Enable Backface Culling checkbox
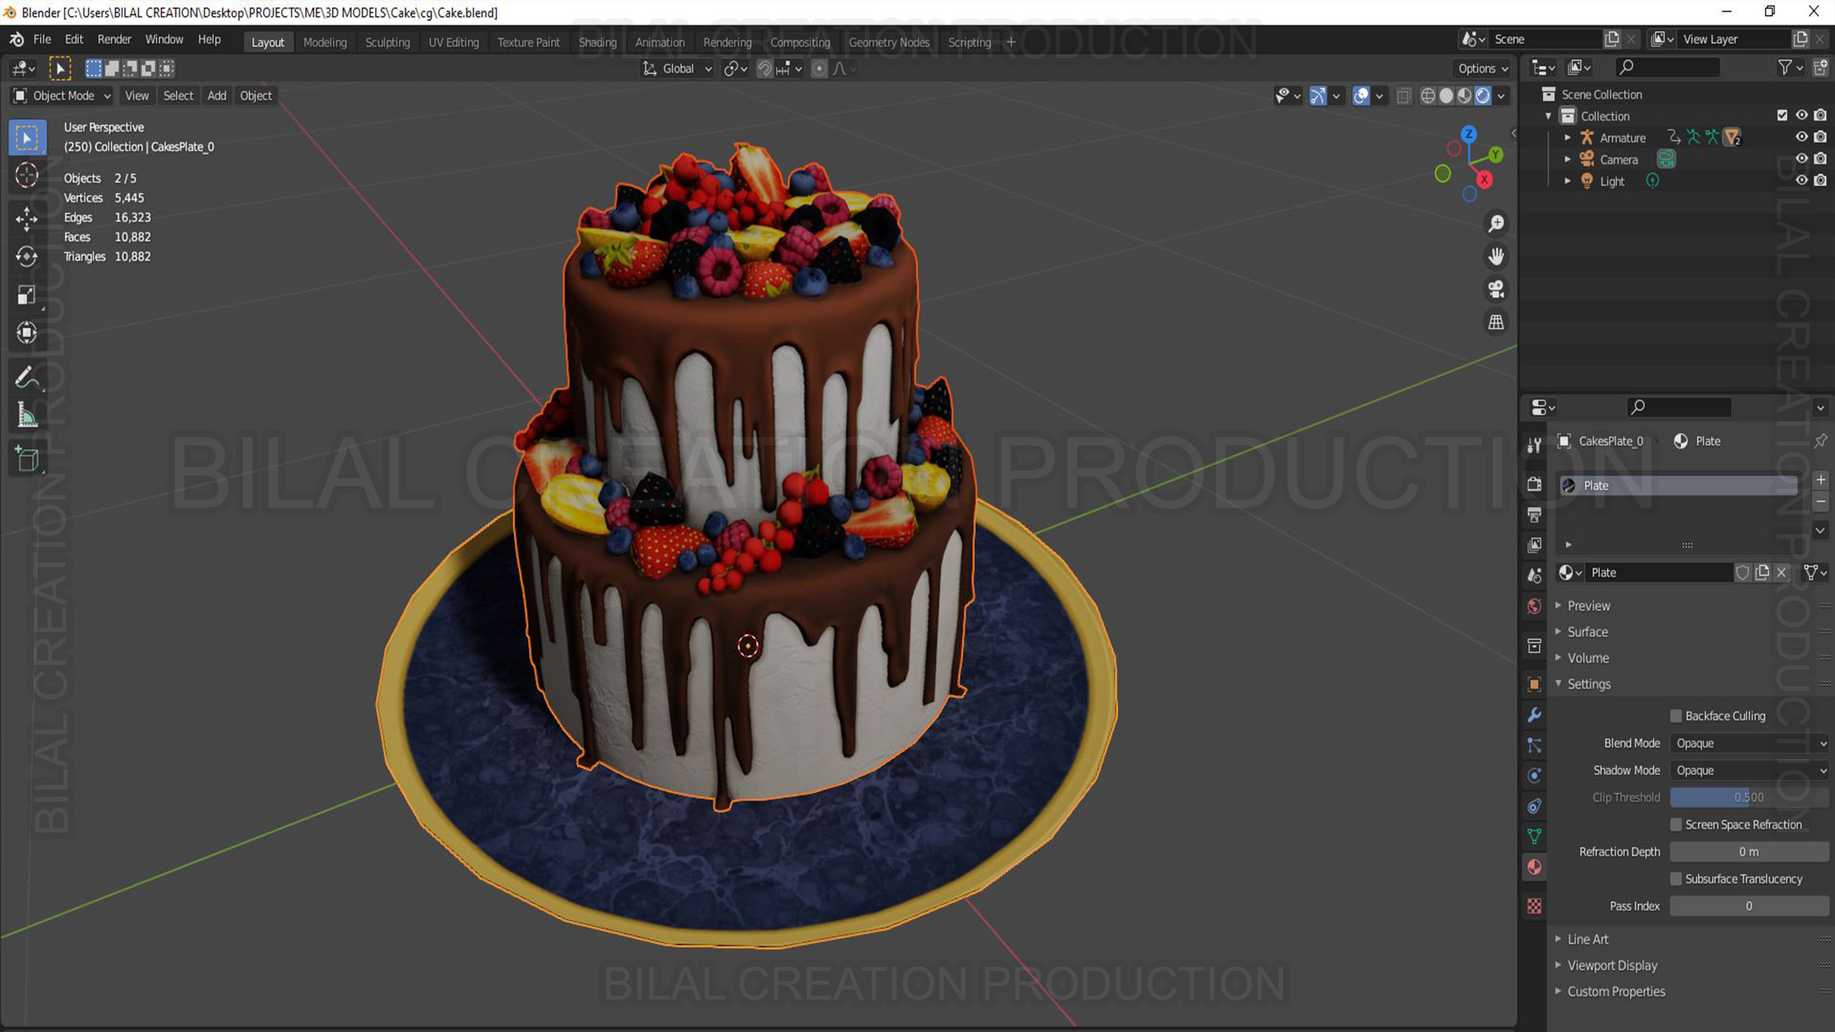The height and width of the screenshot is (1032, 1835). (x=1676, y=716)
